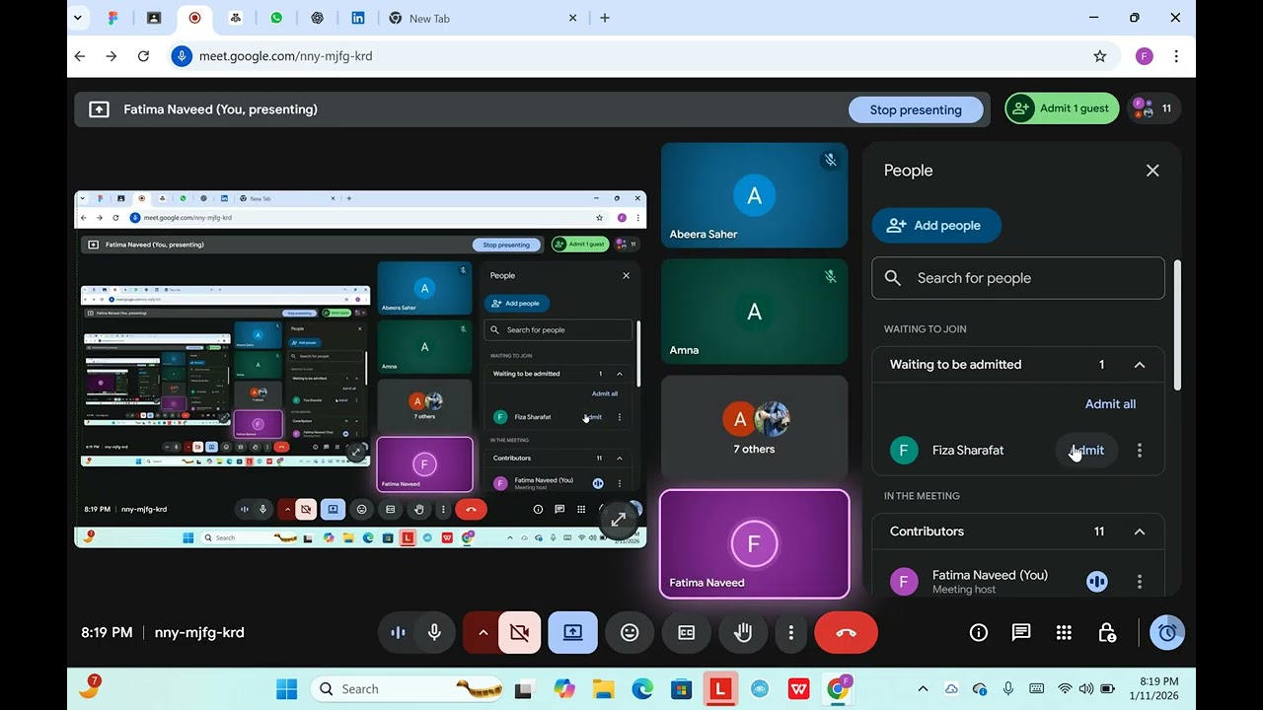Switch to the Figma browser tab

112,18
